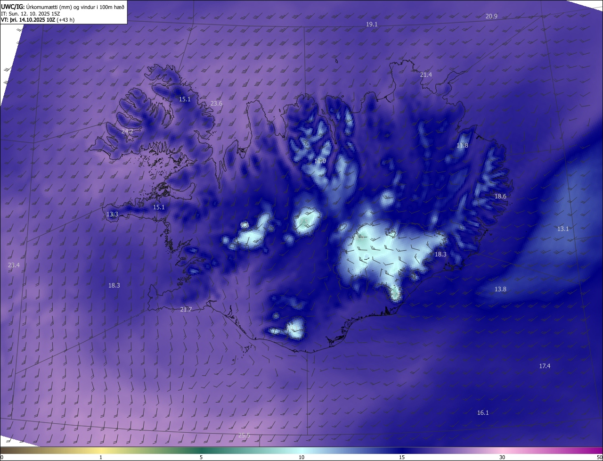Click the 18.6 value label
603x461 pixels.
[x=500, y=196]
